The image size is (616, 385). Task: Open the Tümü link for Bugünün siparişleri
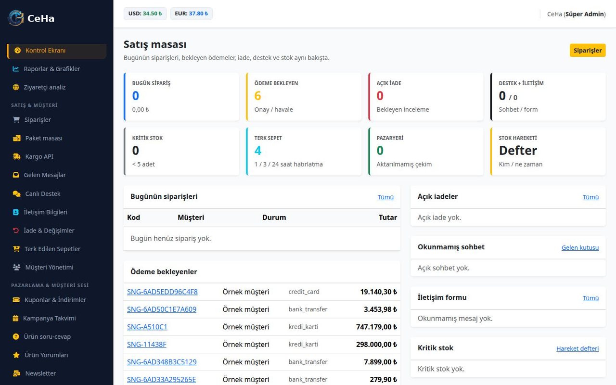385,197
